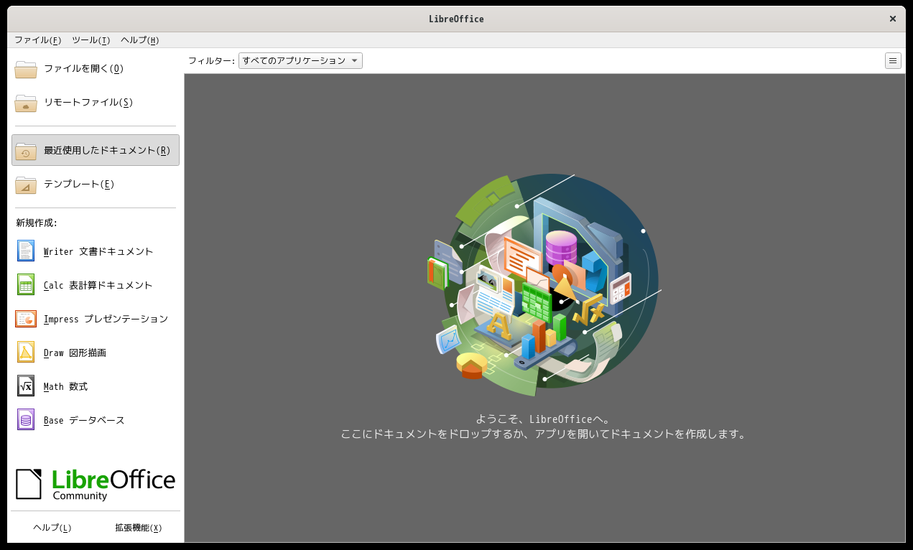This screenshot has width=913, height=550.
Task: Click the Base database icon
Action: coord(26,420)
